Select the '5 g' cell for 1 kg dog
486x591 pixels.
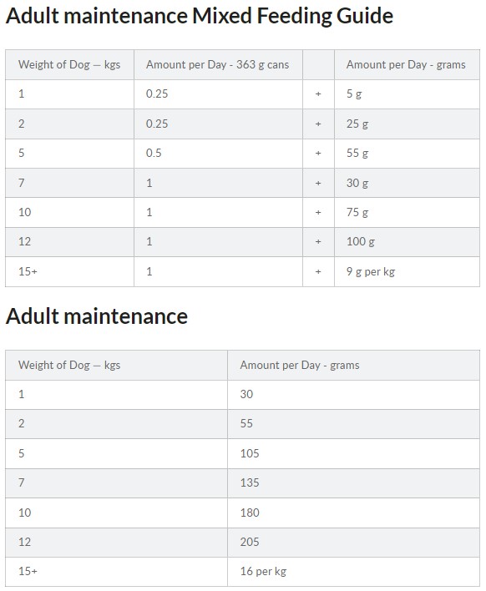(407, 94)
